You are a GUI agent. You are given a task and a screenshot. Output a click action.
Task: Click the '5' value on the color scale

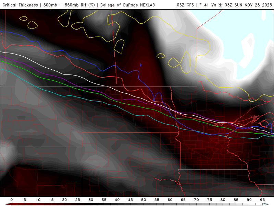pos(25,200)
